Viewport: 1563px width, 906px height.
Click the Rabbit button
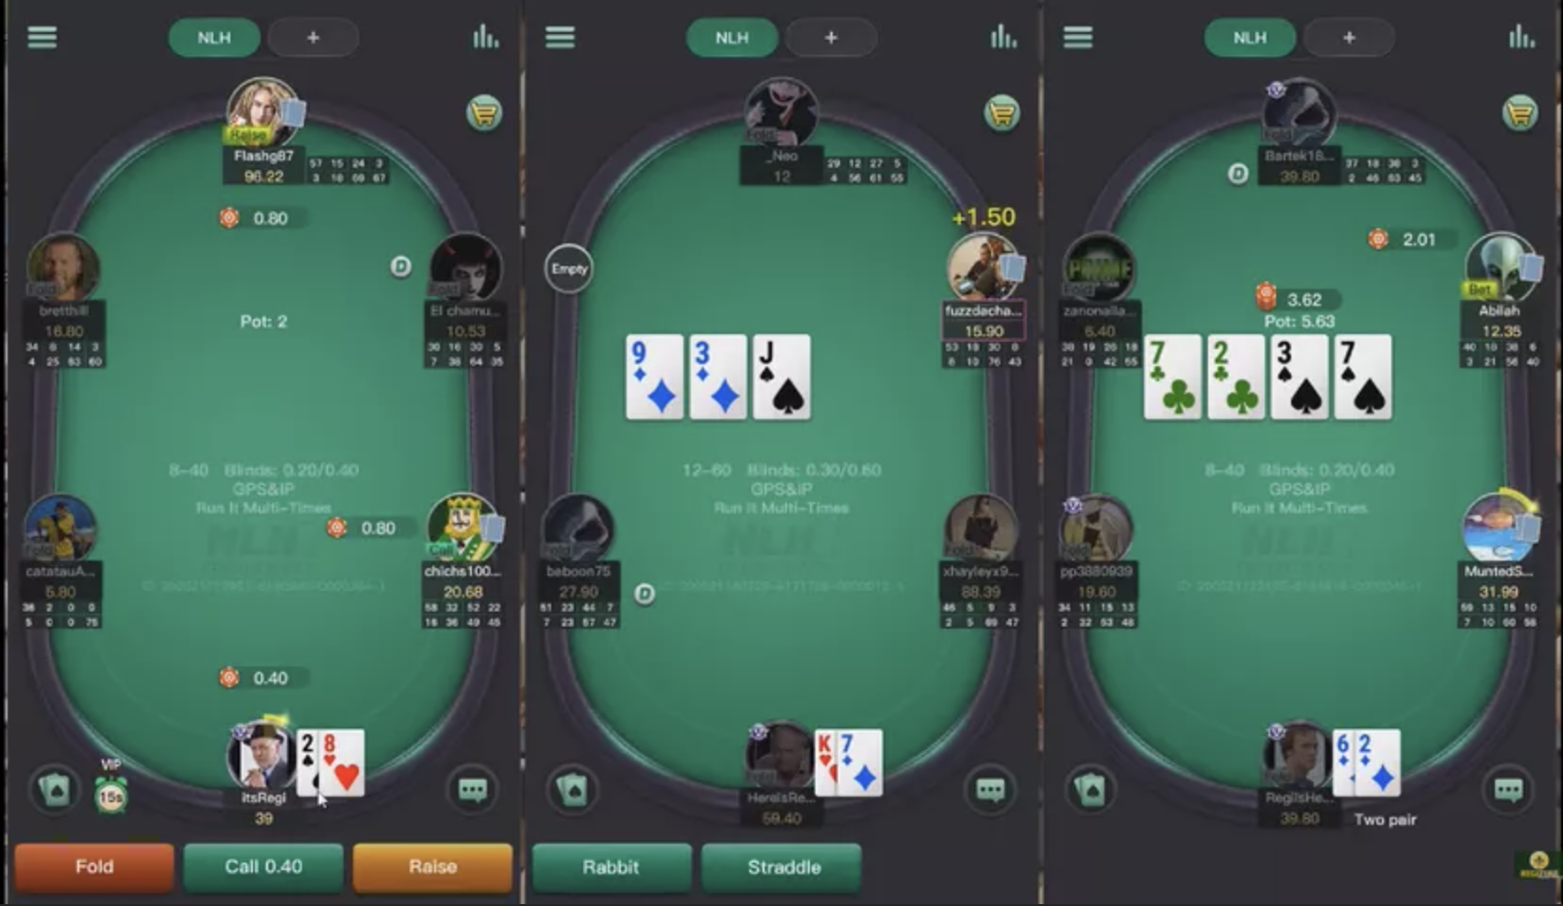point(611,866)
